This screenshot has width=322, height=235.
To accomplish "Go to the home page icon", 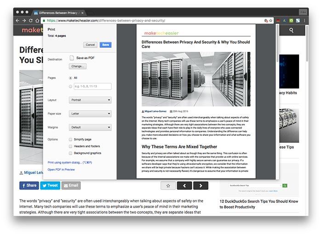I will point(37,21).
